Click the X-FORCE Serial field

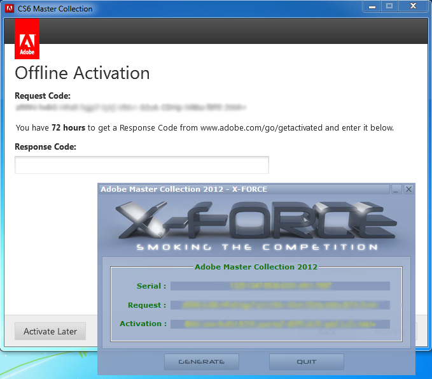point(280,286)
